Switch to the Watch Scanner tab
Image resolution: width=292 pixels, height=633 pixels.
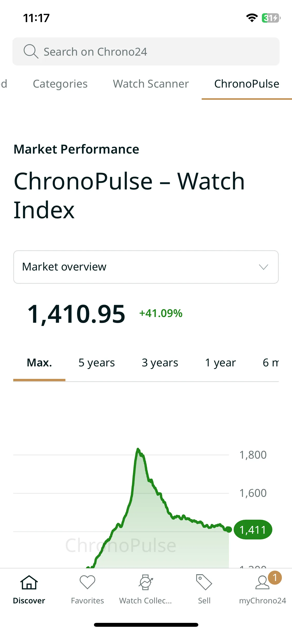(x=151, y=84)
